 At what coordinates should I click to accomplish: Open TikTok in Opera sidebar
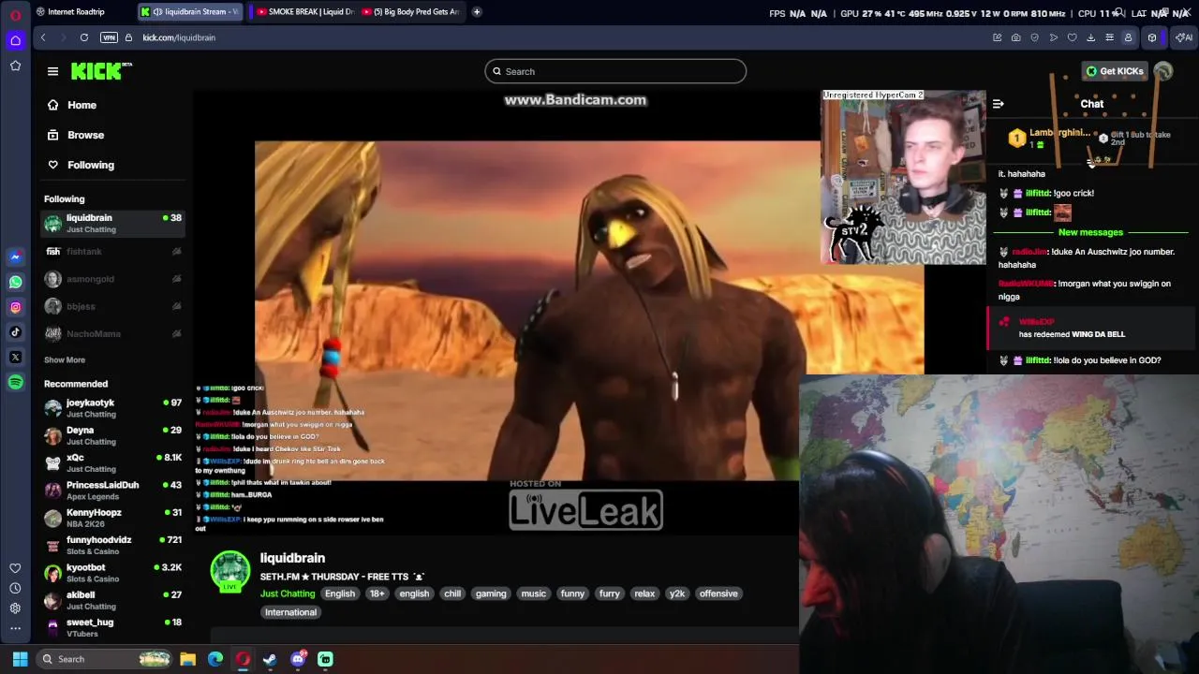tap(15, 331)
